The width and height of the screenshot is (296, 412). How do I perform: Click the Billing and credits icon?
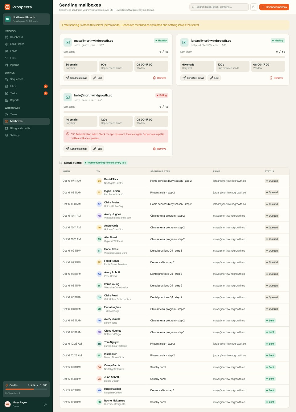pyautogui.click(x=6, y=128)
